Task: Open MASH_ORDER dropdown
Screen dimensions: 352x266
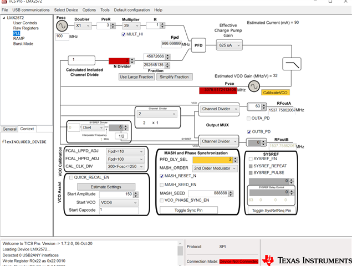Action: point(215,168)
